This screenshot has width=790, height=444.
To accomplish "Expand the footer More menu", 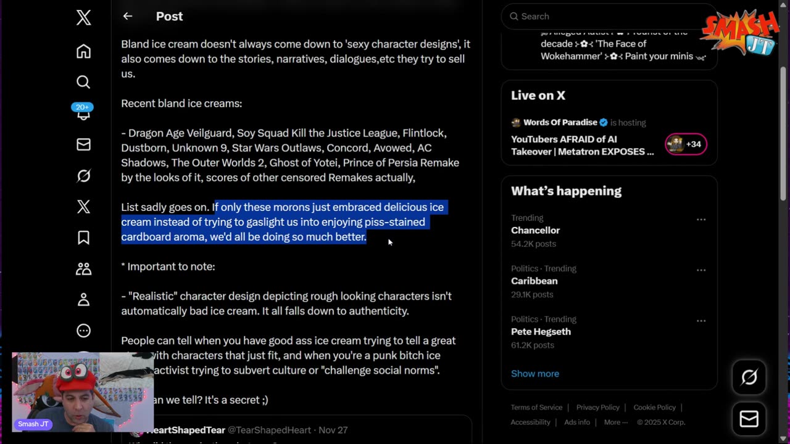I will point(615,422).
